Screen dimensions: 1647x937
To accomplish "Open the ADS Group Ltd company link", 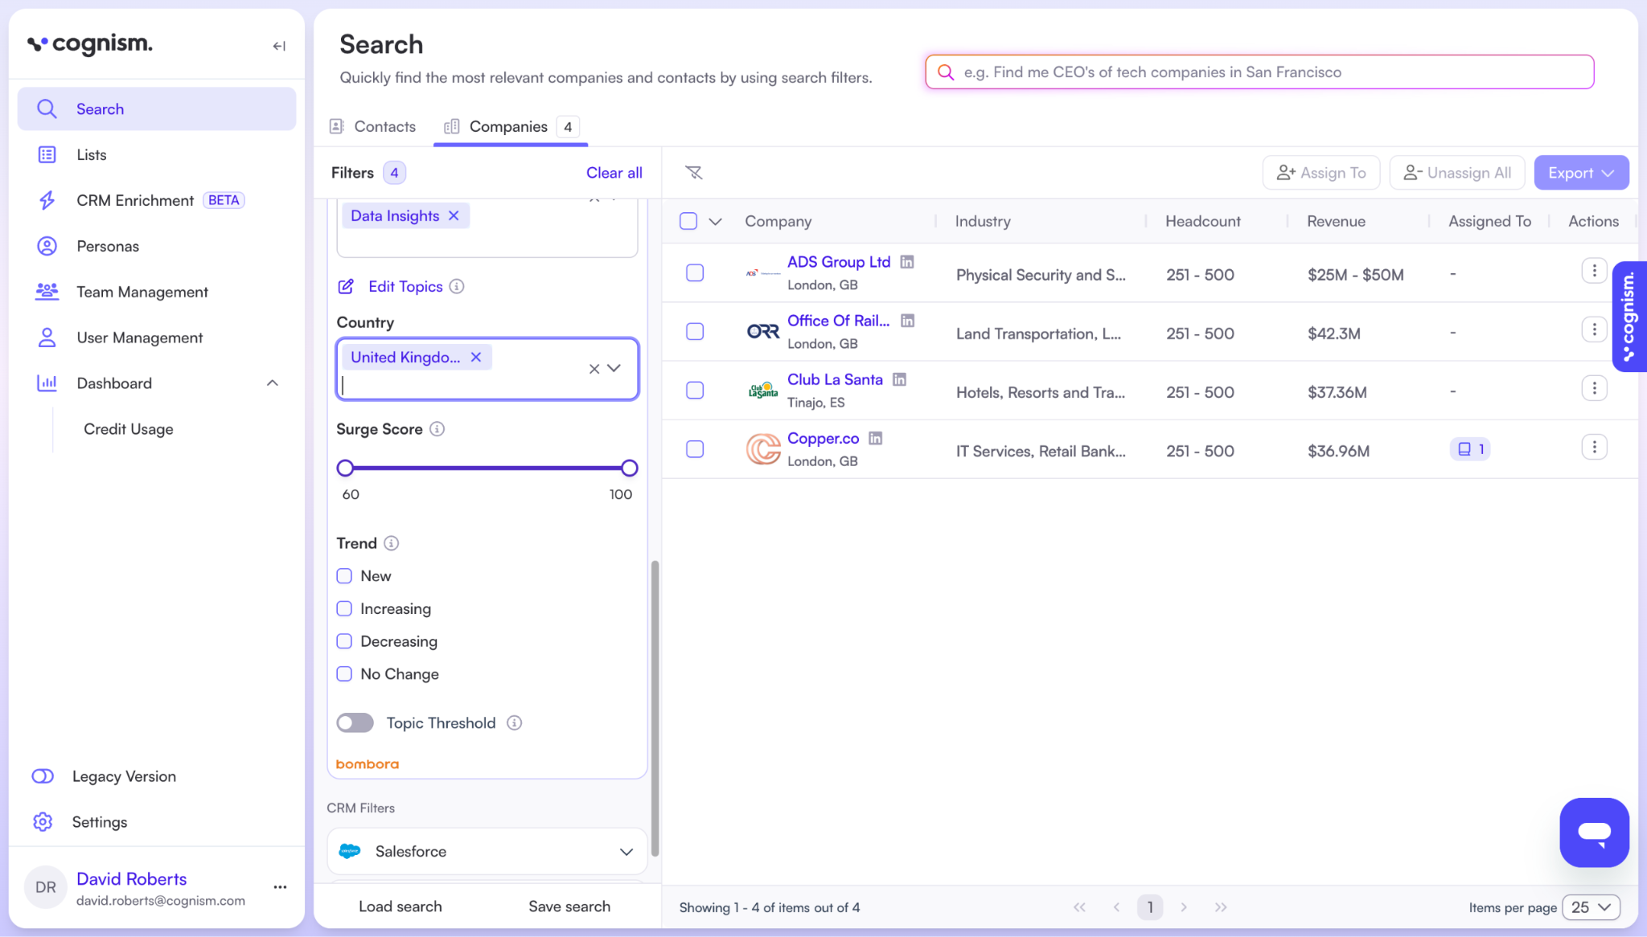I will click(x=839, y=262).
